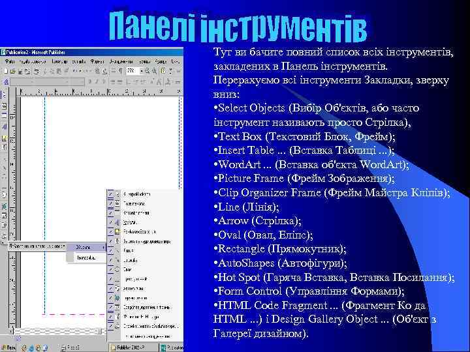Click the Open file folder icon
Viewport: 470px width, 352px height.
[12, 71]
